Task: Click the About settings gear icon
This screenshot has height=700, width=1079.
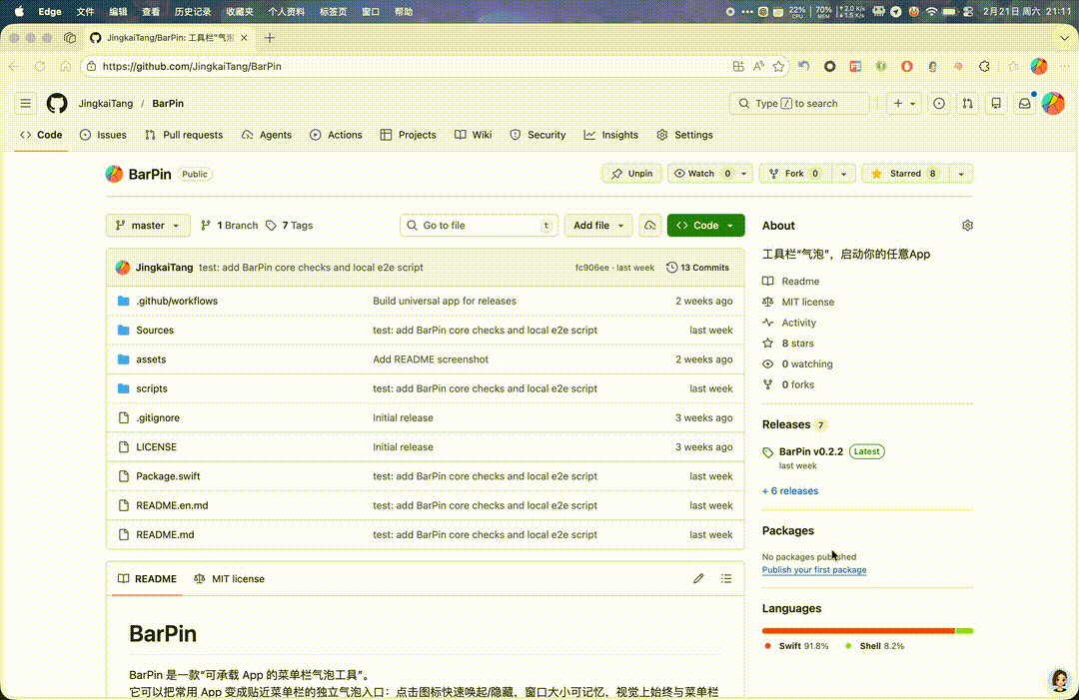Action: 967,226
